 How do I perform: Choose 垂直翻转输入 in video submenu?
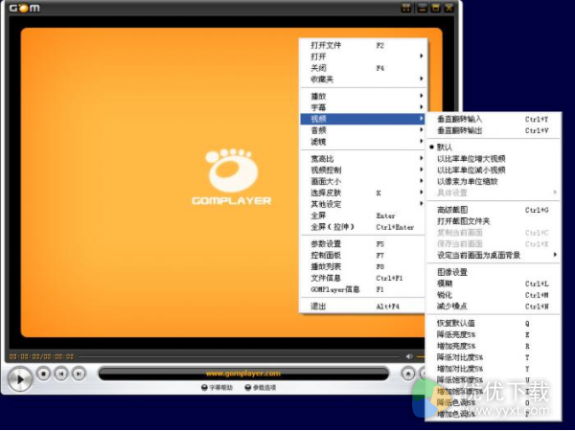coord(494,119)
